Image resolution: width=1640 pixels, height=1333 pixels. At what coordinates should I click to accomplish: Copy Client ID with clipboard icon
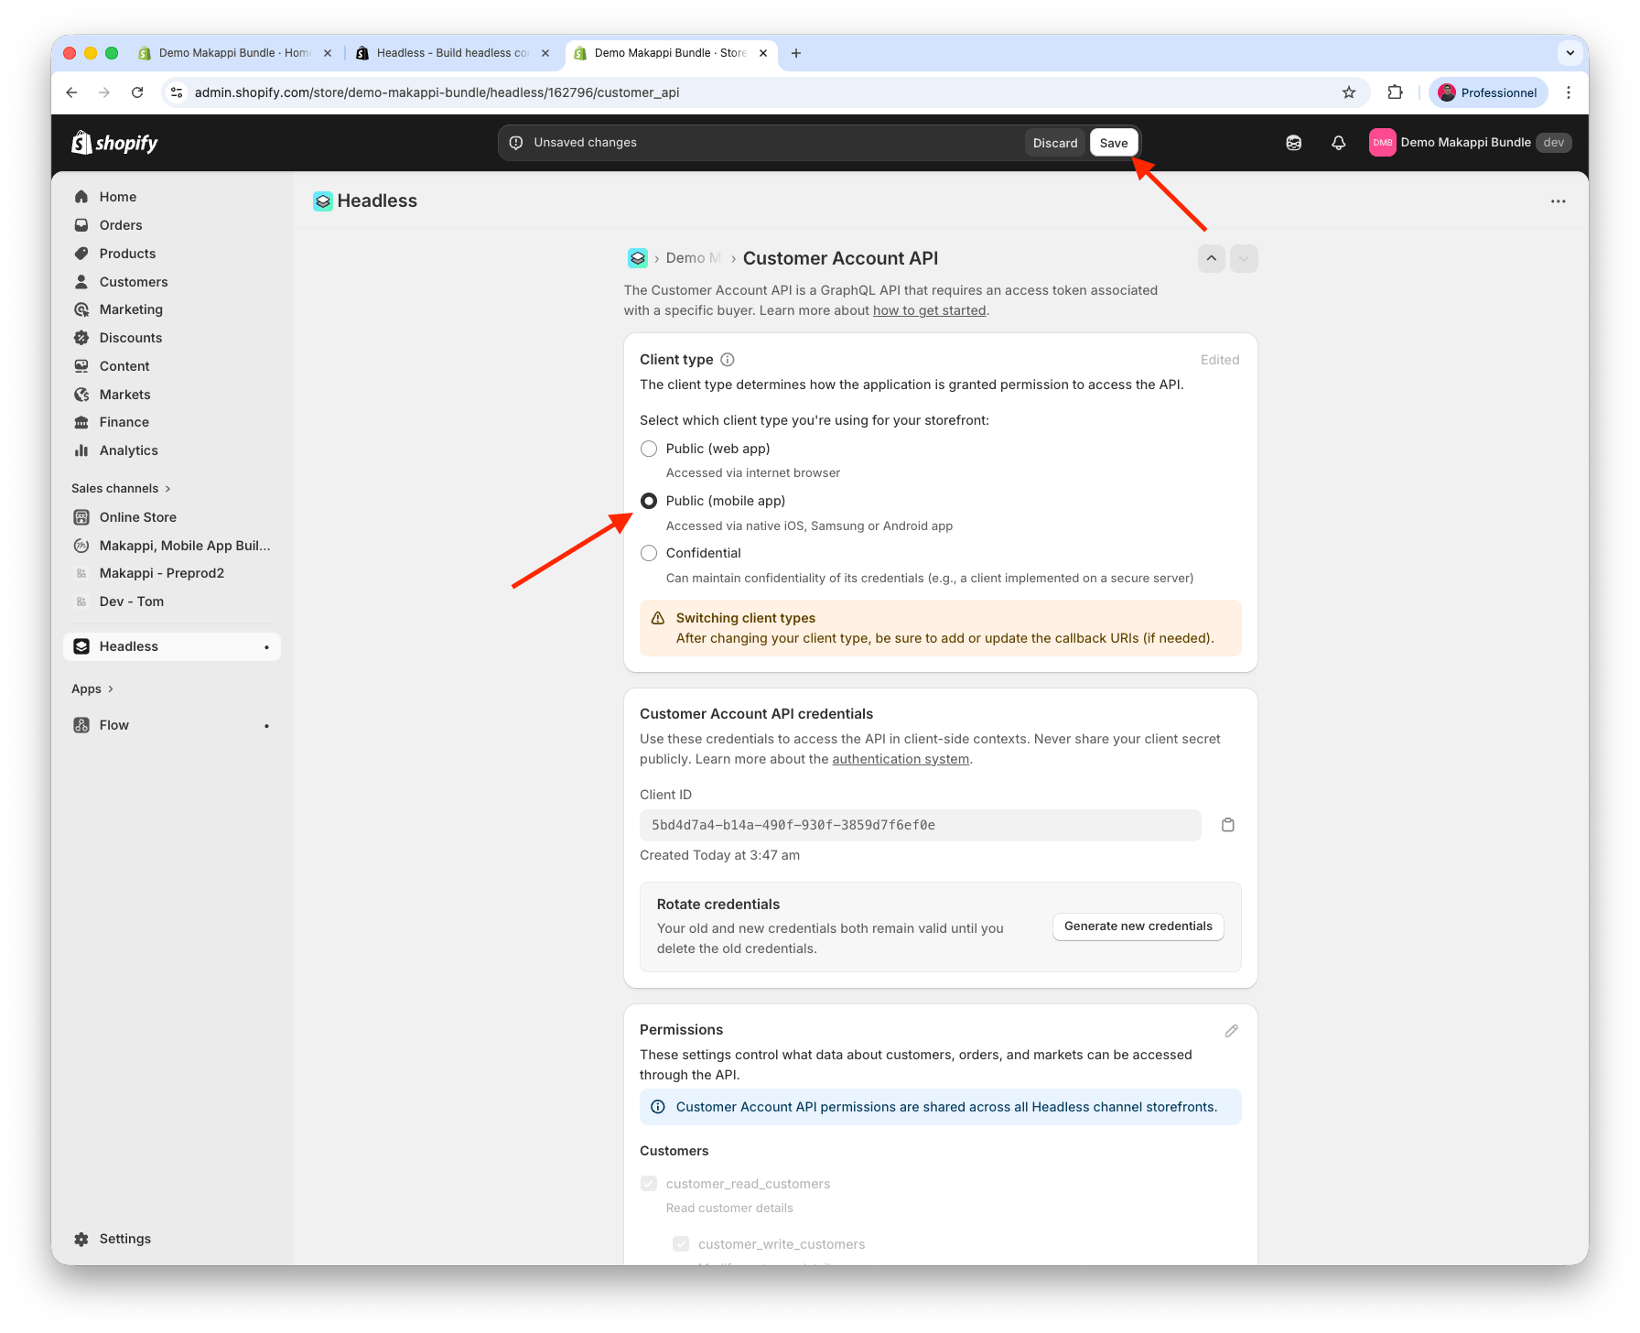(x=1228, y=825)
